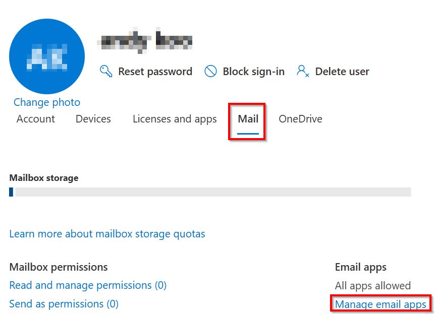The image size is (435, 314).
Task: Click the person-with-x Delete user icon
Action: click(303, 71)
